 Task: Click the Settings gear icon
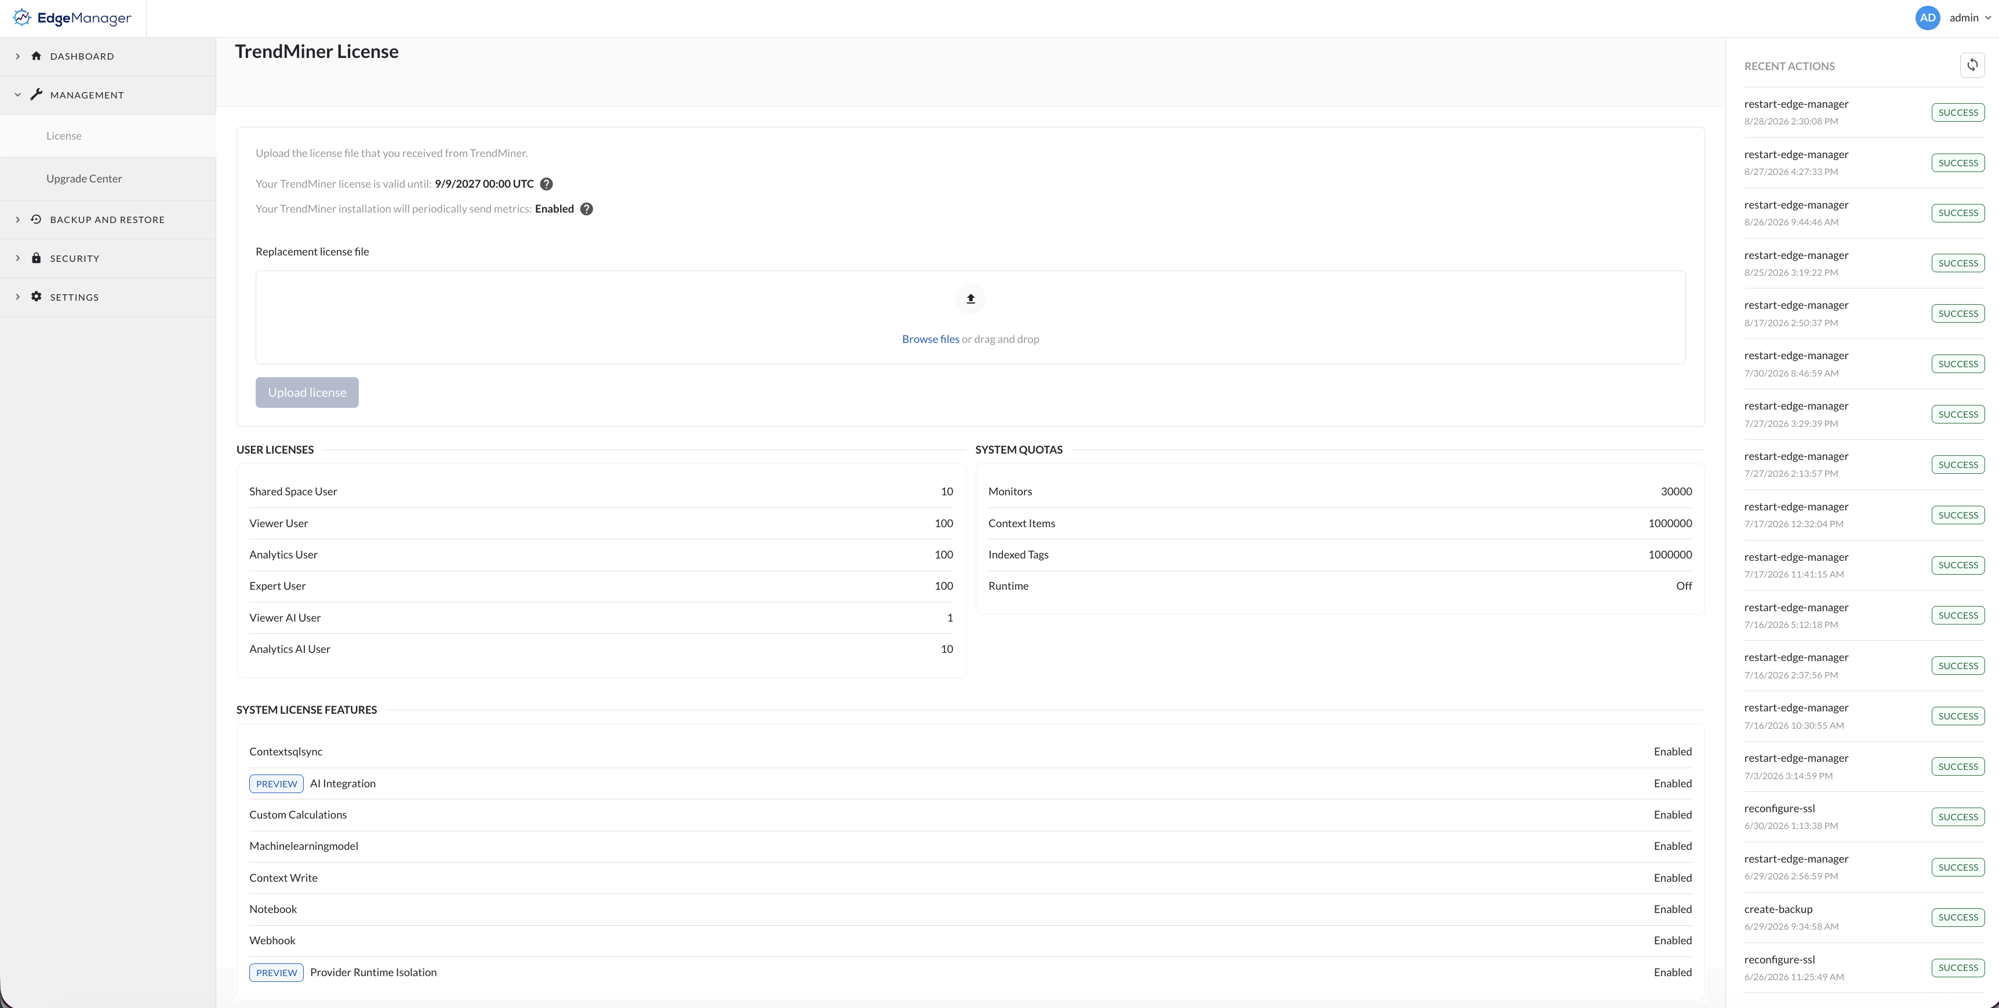pos(36,297)
